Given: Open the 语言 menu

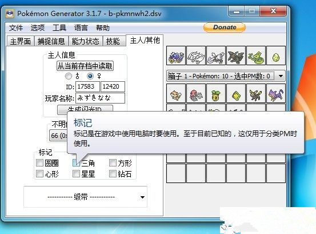Looking at the screenshot, I should pyautogui.click(x=81, y=27).
